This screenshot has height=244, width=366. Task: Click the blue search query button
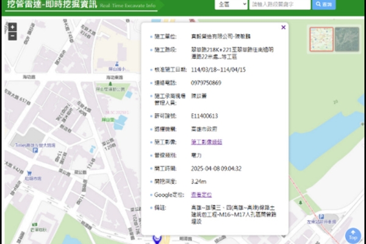click(324, 4)
